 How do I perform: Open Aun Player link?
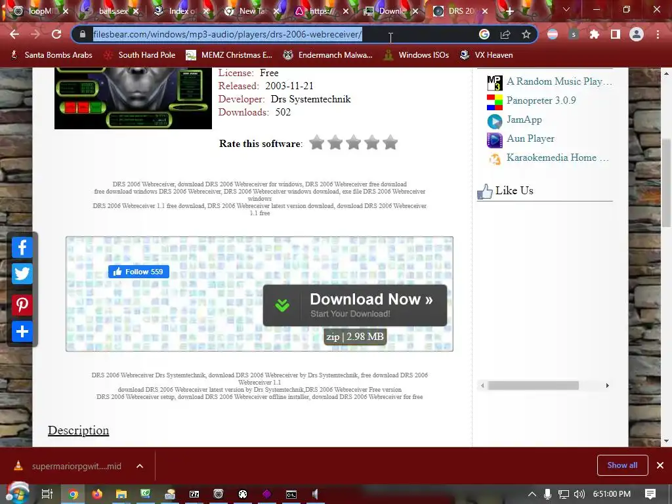530,138
